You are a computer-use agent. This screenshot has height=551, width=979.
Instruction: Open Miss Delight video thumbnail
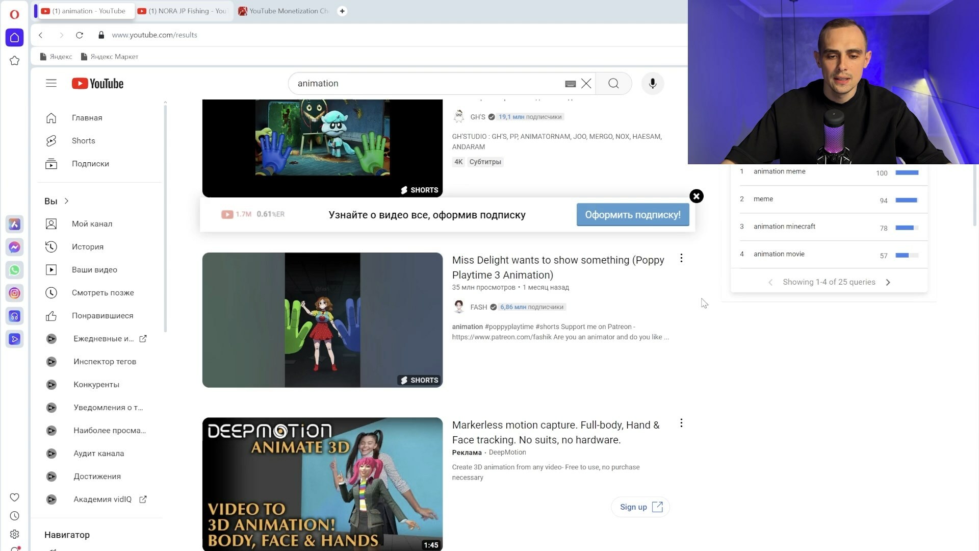pos(322,320)
